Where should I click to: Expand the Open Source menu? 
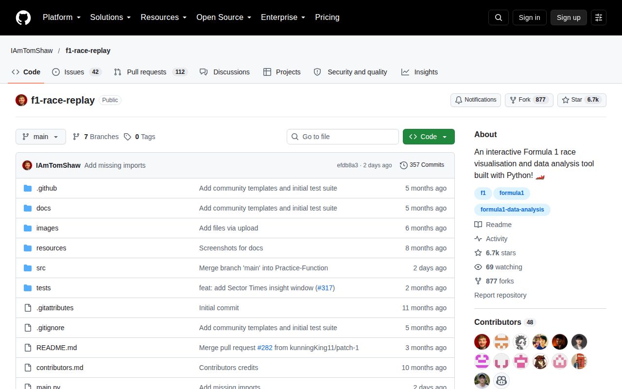coord(224,18)
